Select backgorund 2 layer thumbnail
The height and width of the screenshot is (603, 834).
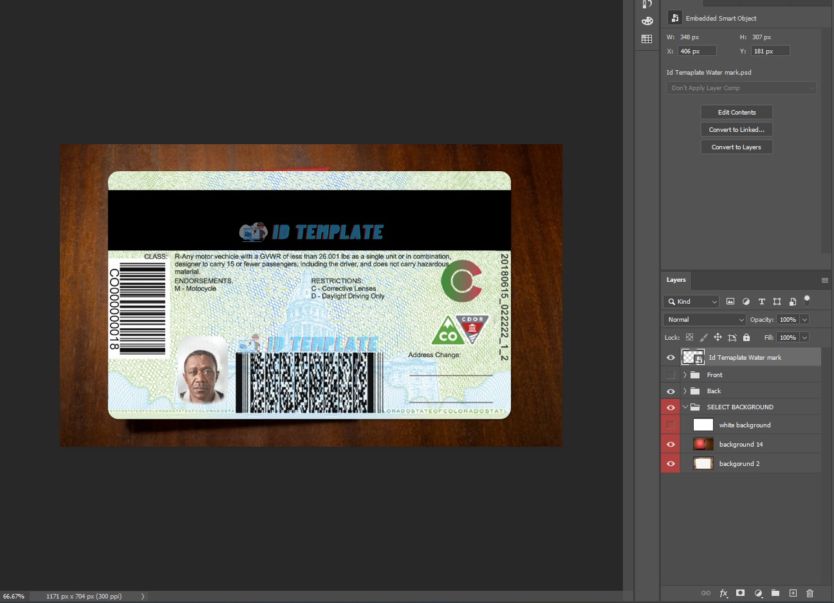[703, 463]
